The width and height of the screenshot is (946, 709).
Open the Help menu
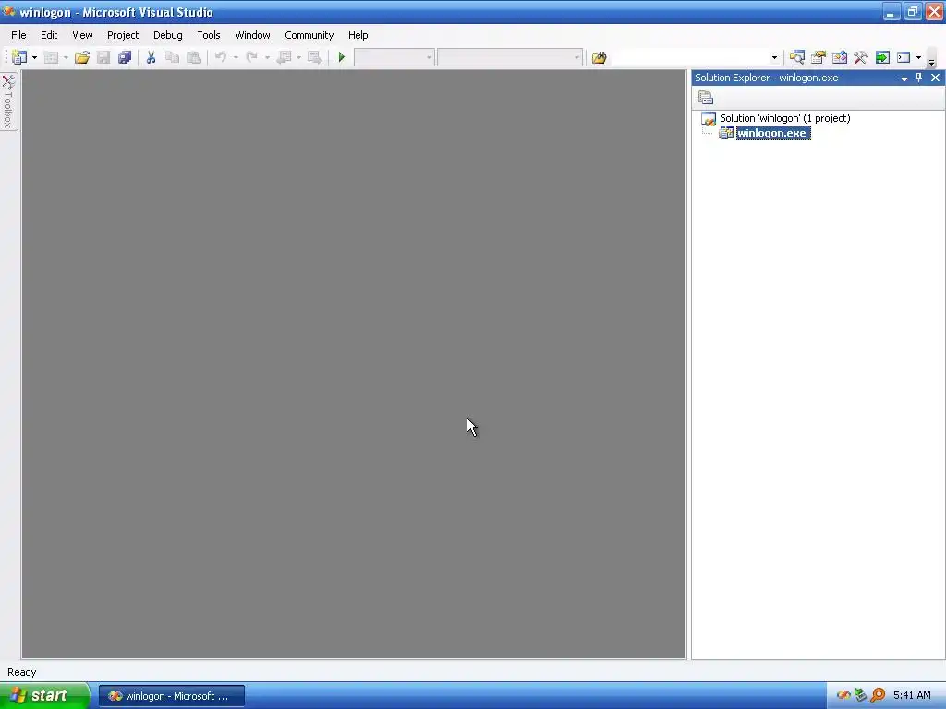358,35
